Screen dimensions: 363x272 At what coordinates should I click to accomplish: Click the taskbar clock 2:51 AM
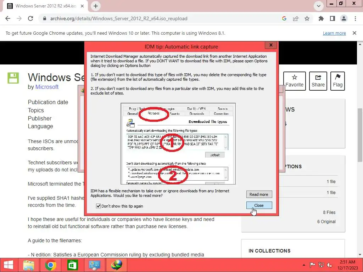(347, 262)
